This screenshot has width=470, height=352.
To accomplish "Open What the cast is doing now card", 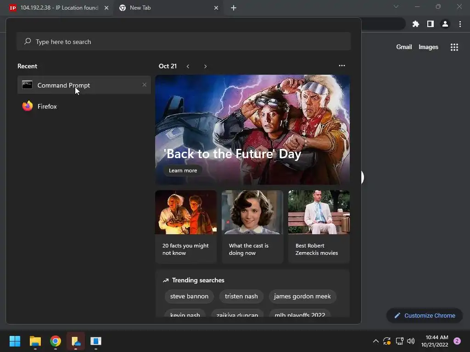I will (x=252, y=226).
